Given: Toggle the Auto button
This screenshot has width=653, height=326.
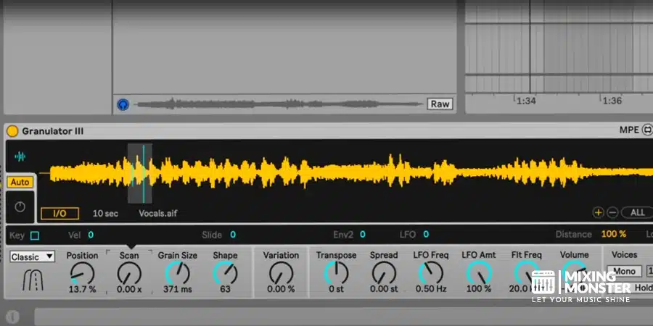Looking at the screenshot, I should coord(20,183).
